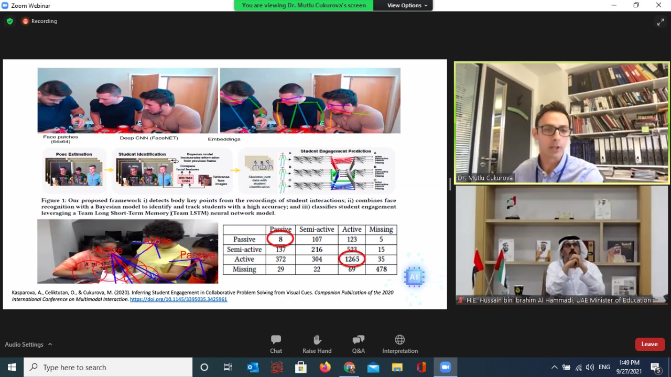
Task: Click the ENG language indicator in the tray
Action: pos(604,368)
